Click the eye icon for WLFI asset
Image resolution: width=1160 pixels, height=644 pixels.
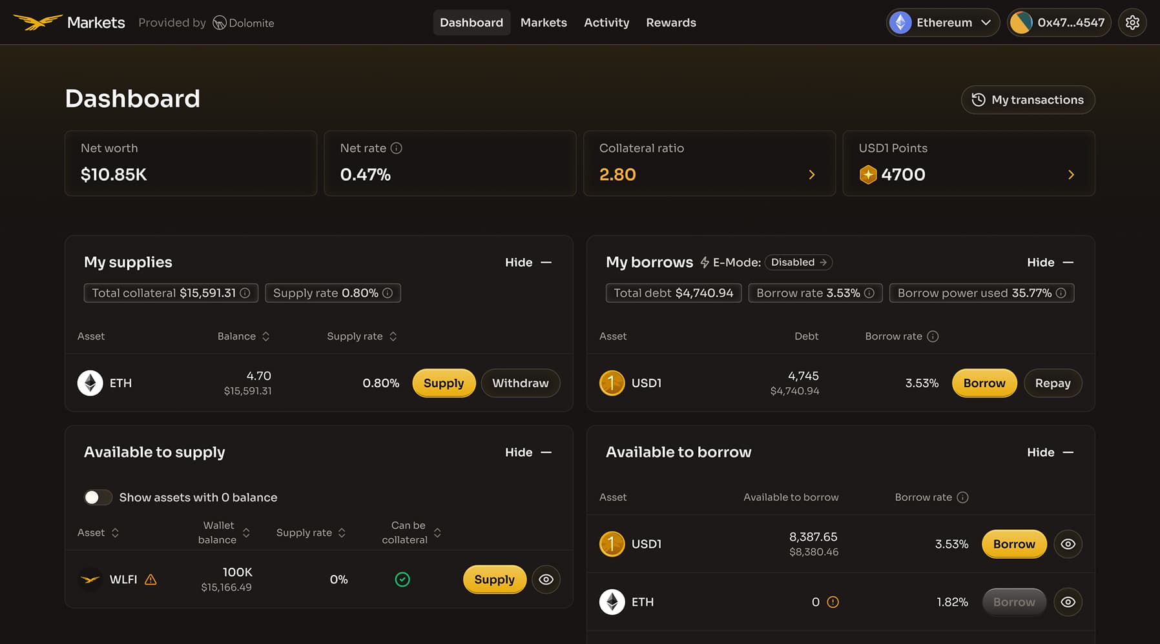click(546, 579)
